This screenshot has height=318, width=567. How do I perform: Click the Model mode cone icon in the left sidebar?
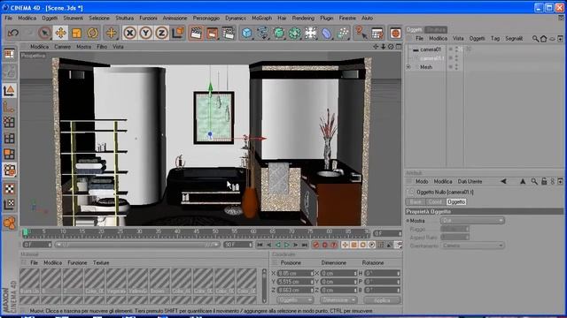(9, 90)
